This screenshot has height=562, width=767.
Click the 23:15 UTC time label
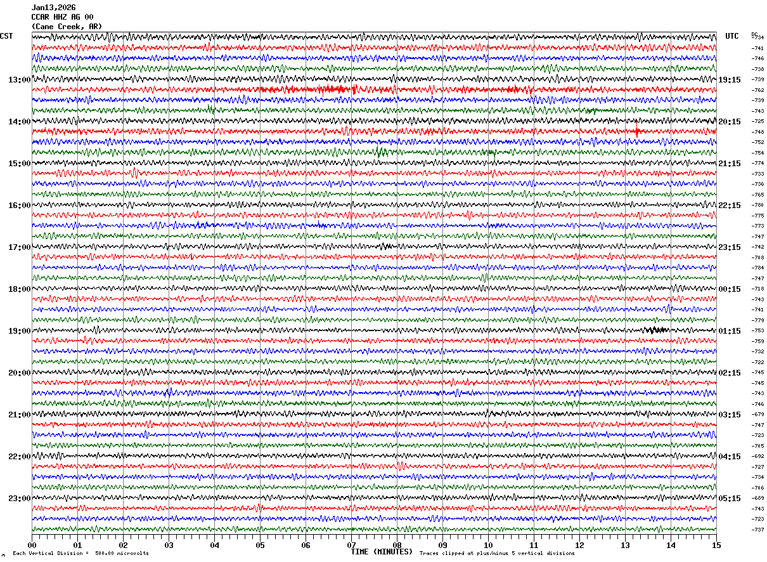730,247
